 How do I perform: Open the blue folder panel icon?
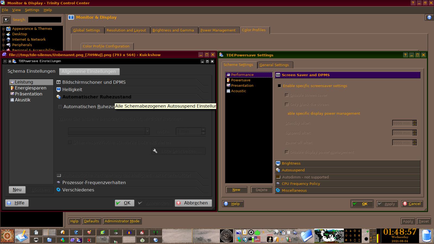pyautogui.click(x=307, y=236)
